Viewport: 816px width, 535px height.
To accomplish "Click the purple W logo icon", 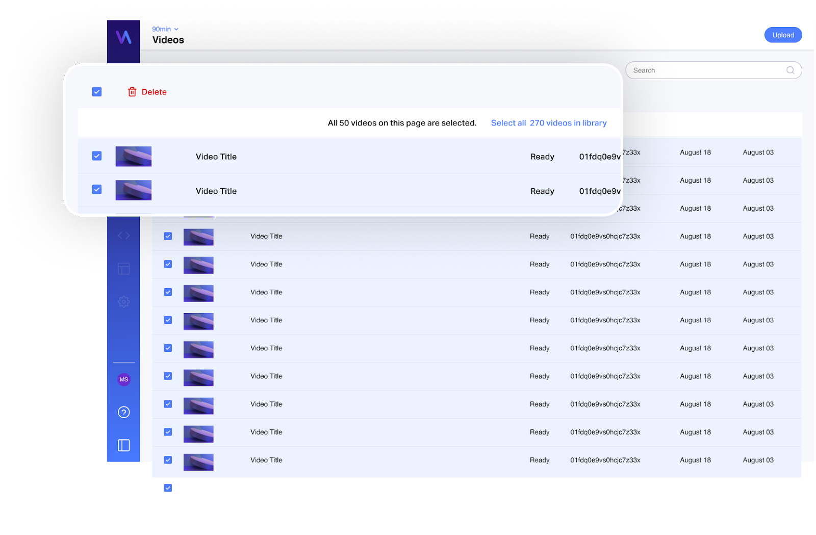I will click(123, 37).
